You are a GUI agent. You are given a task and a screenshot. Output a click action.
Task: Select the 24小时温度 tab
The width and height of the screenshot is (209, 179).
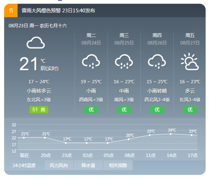pos(24,165)
